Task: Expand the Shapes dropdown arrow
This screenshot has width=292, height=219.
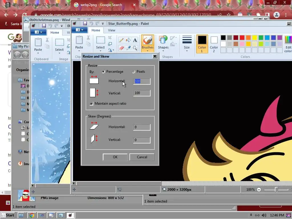Action: (x=163, y=51)
